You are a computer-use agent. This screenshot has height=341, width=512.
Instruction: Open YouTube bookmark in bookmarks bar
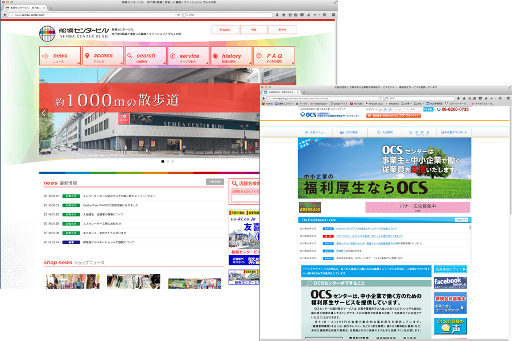point(356,104)
